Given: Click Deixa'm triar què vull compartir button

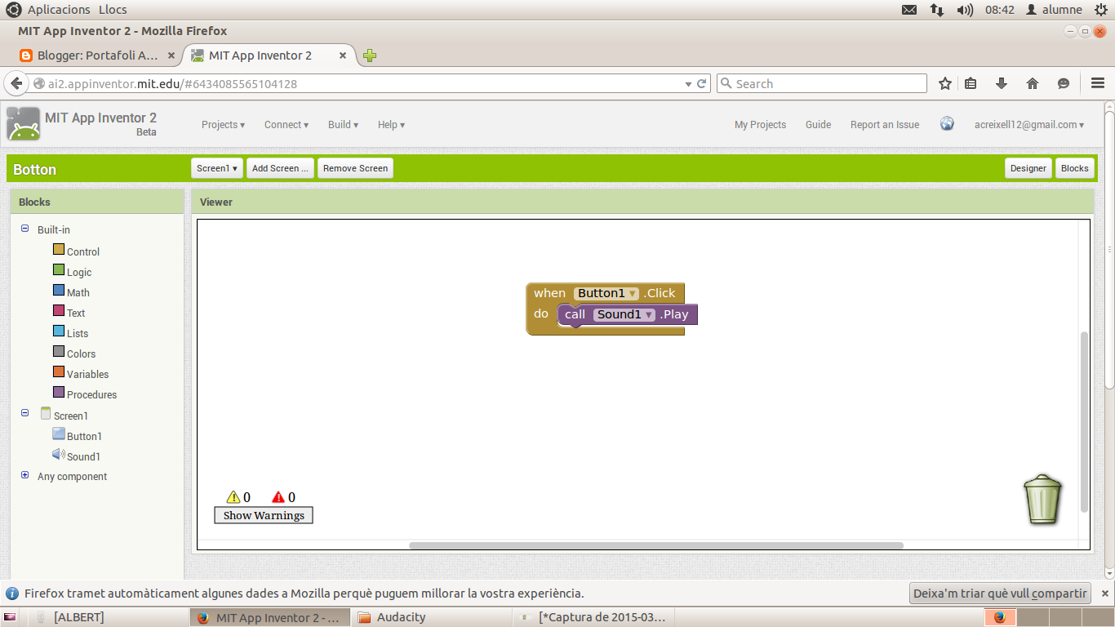Looking at the screenshot, I should click(1000, 594).
